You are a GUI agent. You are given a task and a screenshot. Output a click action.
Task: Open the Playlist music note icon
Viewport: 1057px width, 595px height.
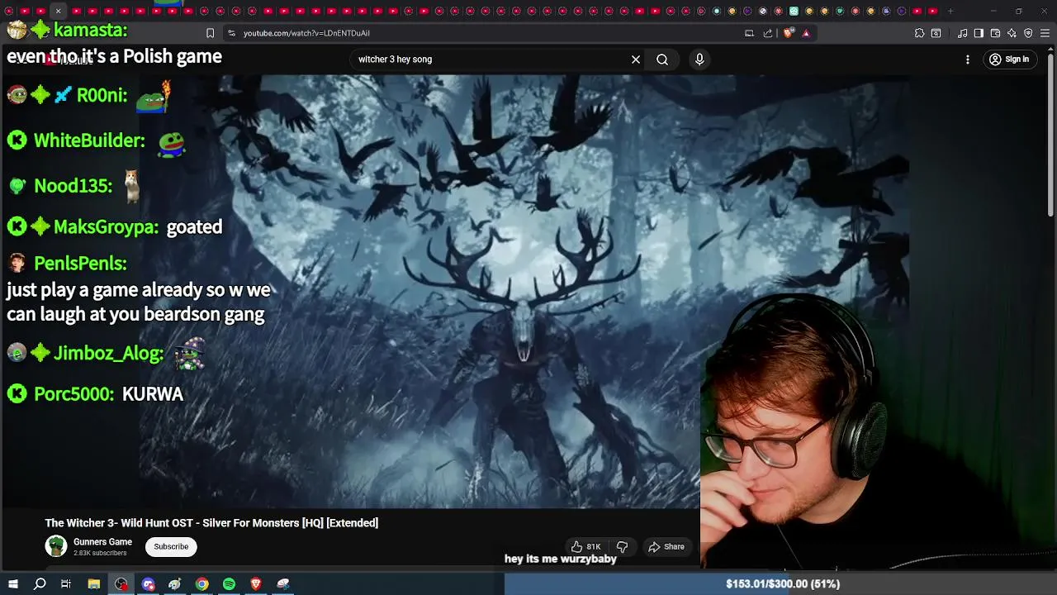pyautogui.click(x=963, y=33)
